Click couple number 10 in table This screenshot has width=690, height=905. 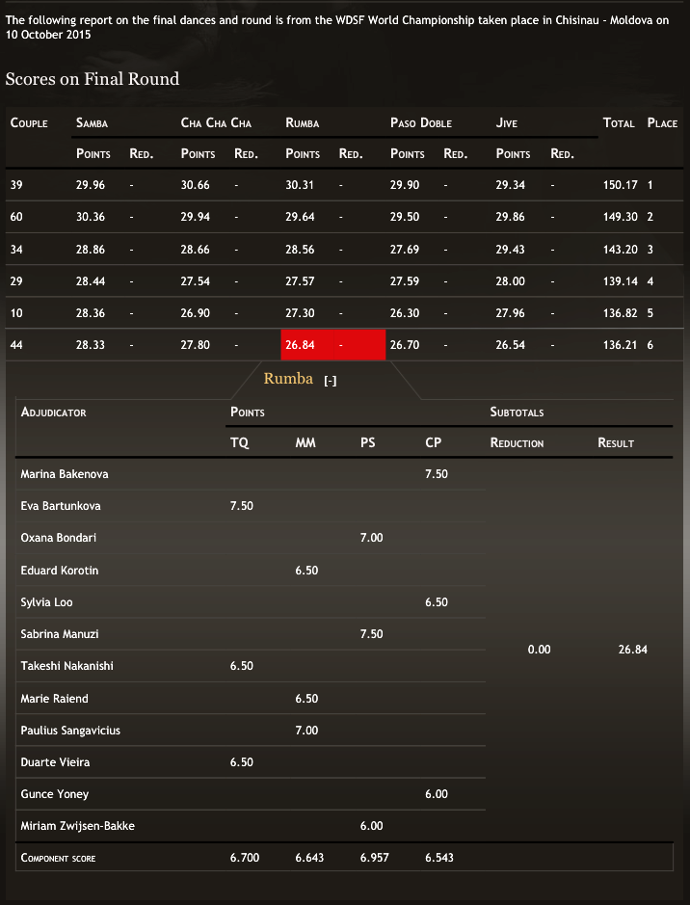point(16,313)
